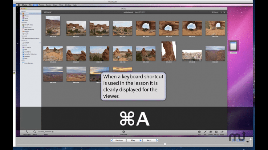This screenshot has height=150, width=268.
Task: Select Flagged in the Recent list
Action: 26,32
